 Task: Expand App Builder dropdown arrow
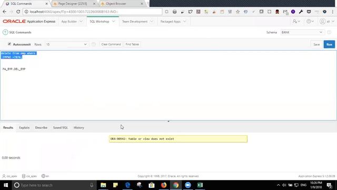pos(81,21)
